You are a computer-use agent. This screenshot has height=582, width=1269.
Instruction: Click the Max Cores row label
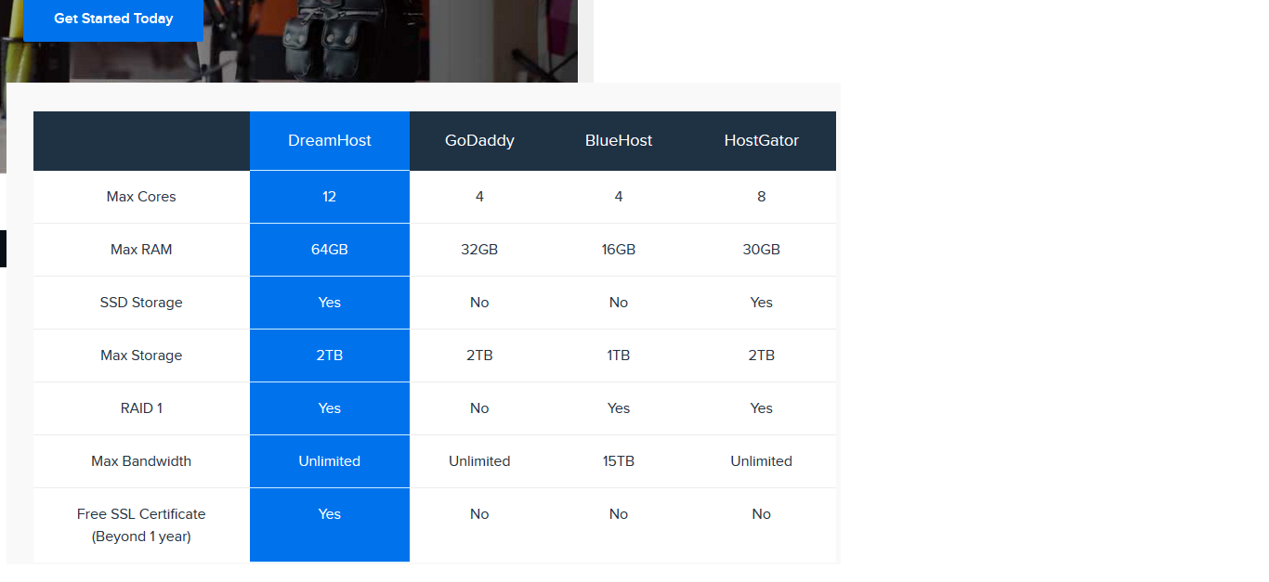coord(141,197)
